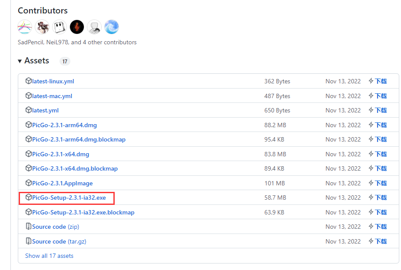Open the gray sketch figure contributor avatar
Image resolution: width=401 pixels, height=270 pixels.
(94, 27)
